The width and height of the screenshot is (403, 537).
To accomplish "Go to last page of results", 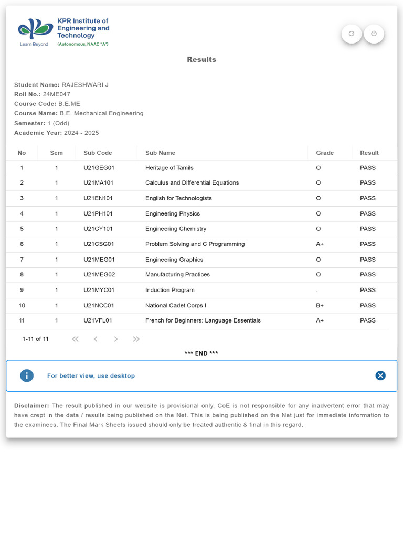I will [x=136, y=339].
